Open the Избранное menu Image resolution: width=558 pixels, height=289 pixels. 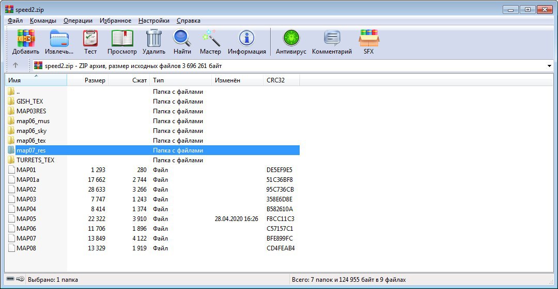[x=115, y=21]
